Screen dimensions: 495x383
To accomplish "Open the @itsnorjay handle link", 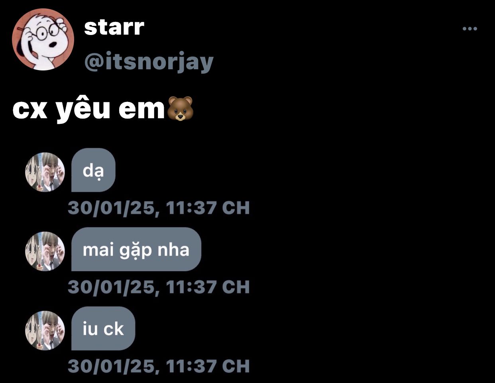I will pyautogui.click(x=149, y=62).
